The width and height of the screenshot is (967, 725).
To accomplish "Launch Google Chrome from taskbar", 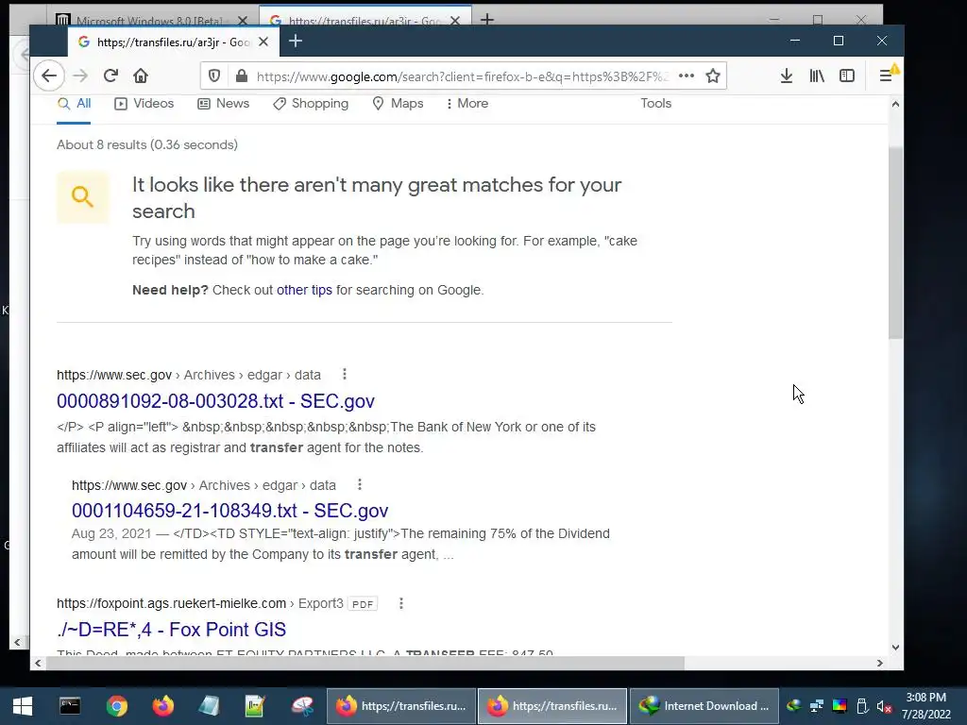I will 116,706.
